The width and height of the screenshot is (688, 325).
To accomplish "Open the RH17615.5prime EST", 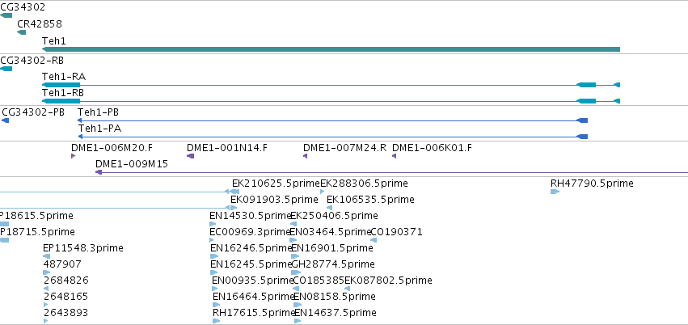I will point(217,321).
